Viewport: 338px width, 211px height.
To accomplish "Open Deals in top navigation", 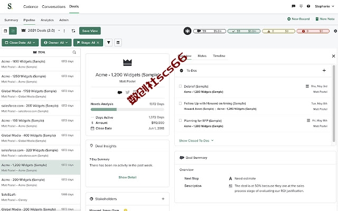I will (x=74, y=6).
